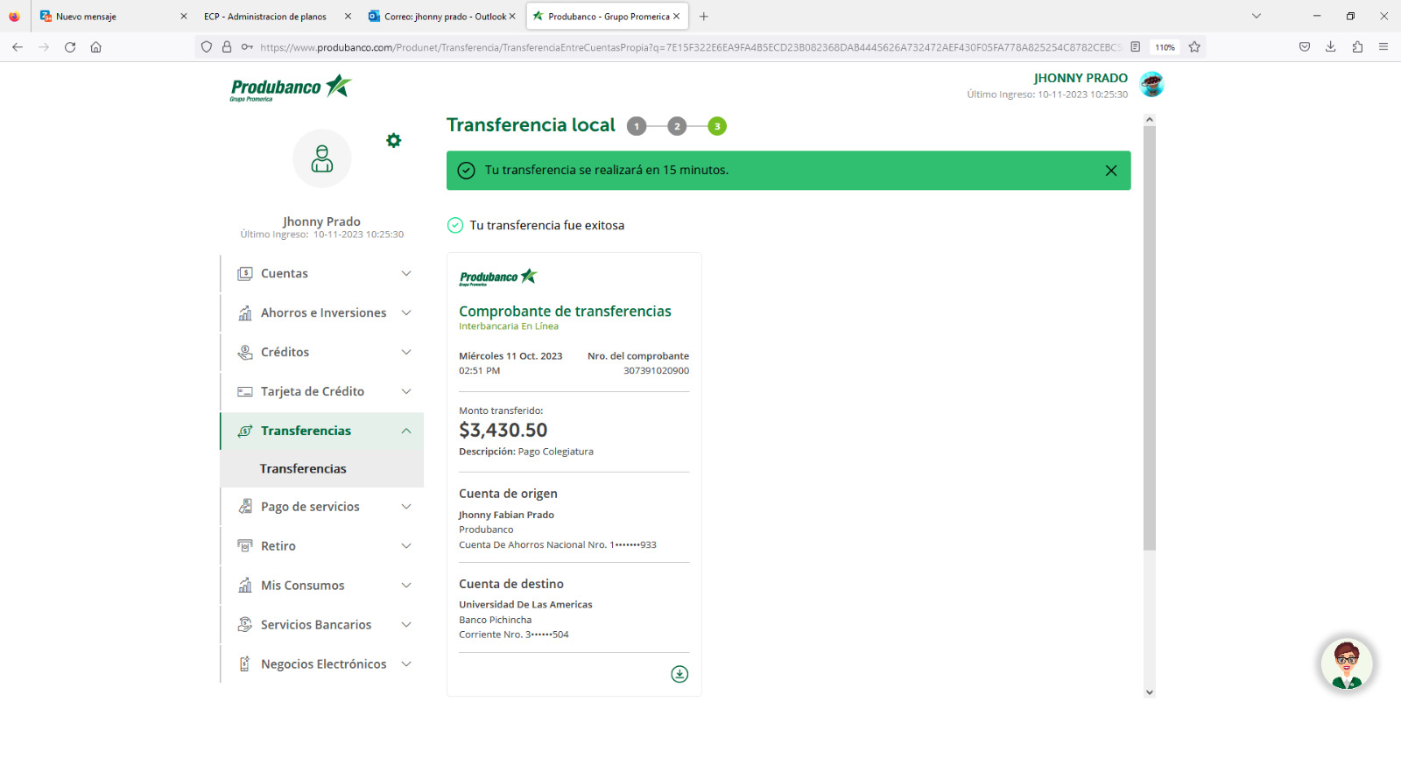Click the user avatar in top right corner
The height and width of the screenshot is (758, 1401).
[x=1151, y=85]
